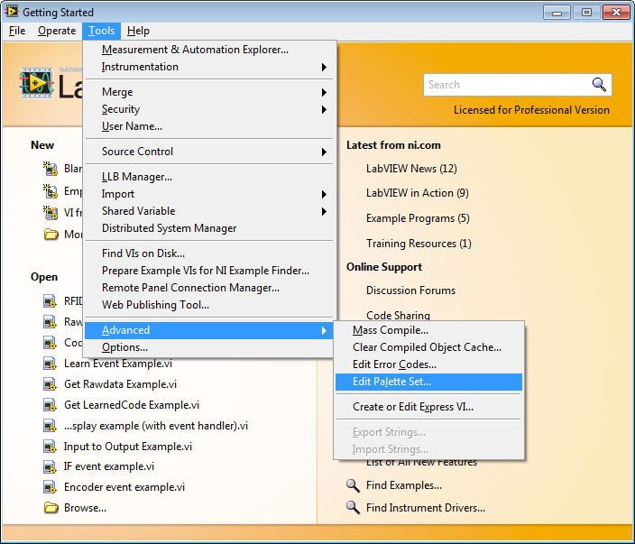Click the More folder icon under New
This screenshot has width=635, height=544.
click(x=51, y=235)
